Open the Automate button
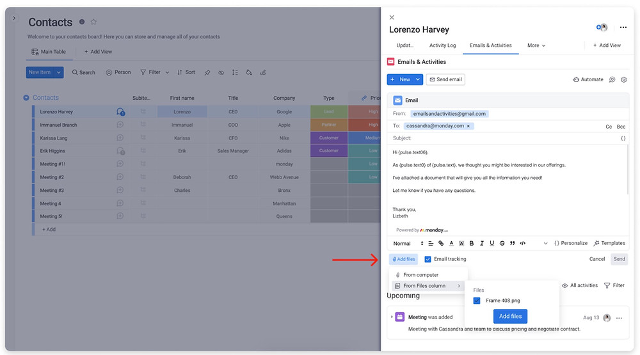 588,79
